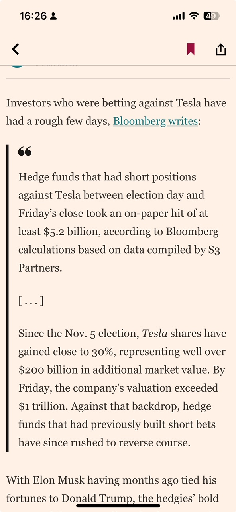Go back using the left chevron arrow
Screen dimensions: 236x512
15,49
